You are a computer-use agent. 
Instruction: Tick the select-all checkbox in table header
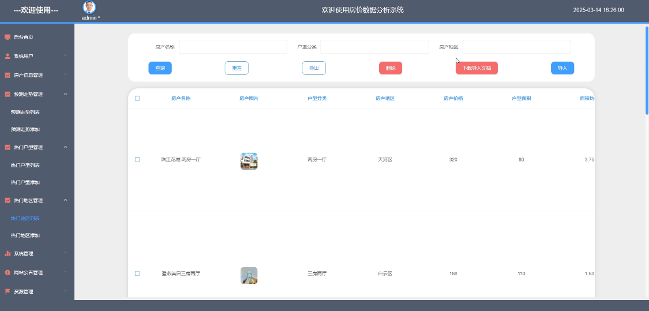coord(137,98)
